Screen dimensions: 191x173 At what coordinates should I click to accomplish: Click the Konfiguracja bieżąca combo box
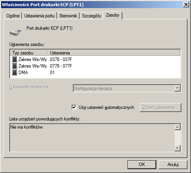pyautogui.click(x=127, y=88)
